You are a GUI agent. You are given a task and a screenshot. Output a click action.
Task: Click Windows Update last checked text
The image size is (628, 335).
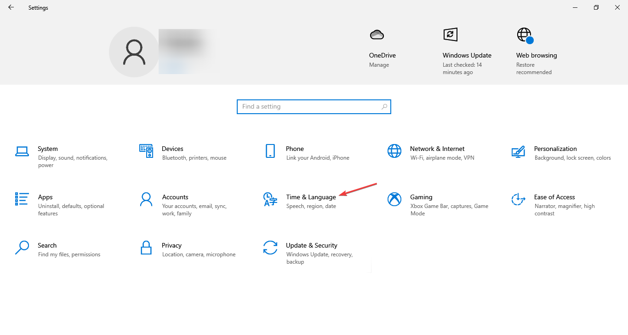462,69
